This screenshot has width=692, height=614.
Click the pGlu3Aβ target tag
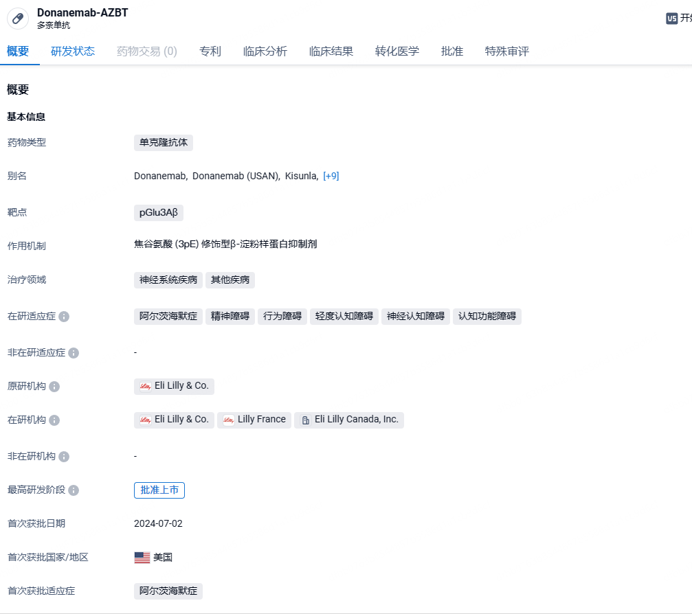coord(159,213)
